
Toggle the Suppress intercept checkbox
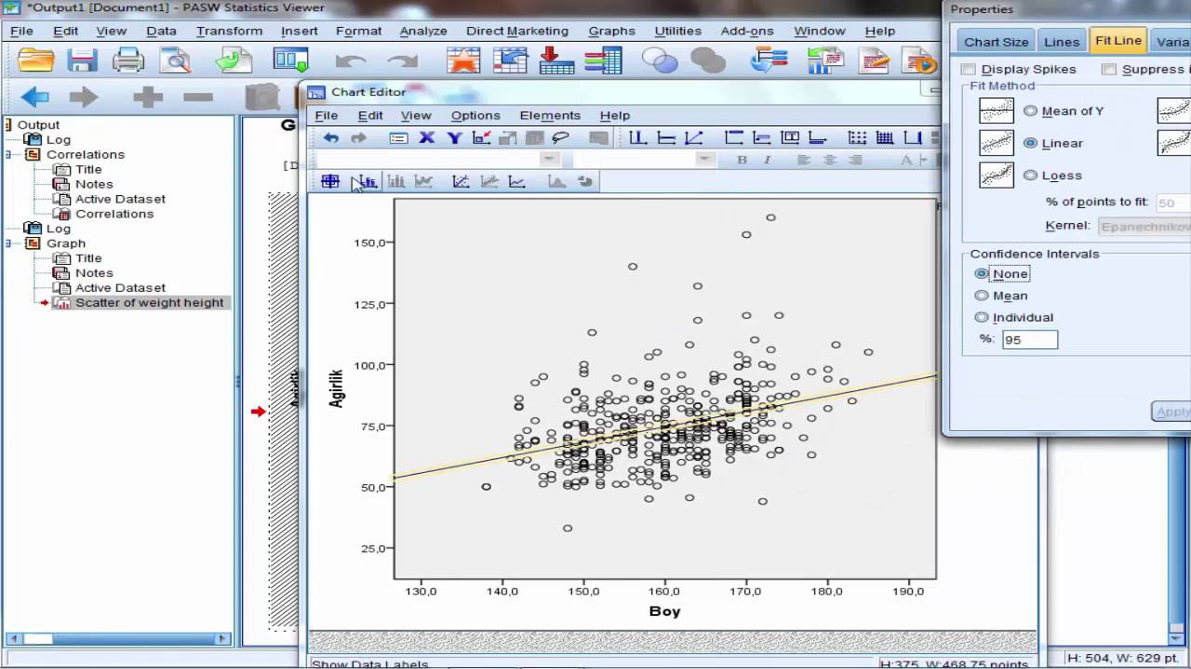coord(1108,69)
